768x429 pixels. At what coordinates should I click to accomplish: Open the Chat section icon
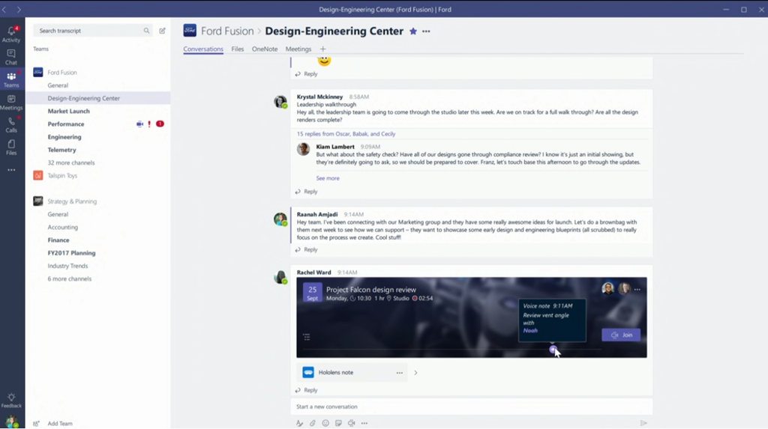pos(11,57)
